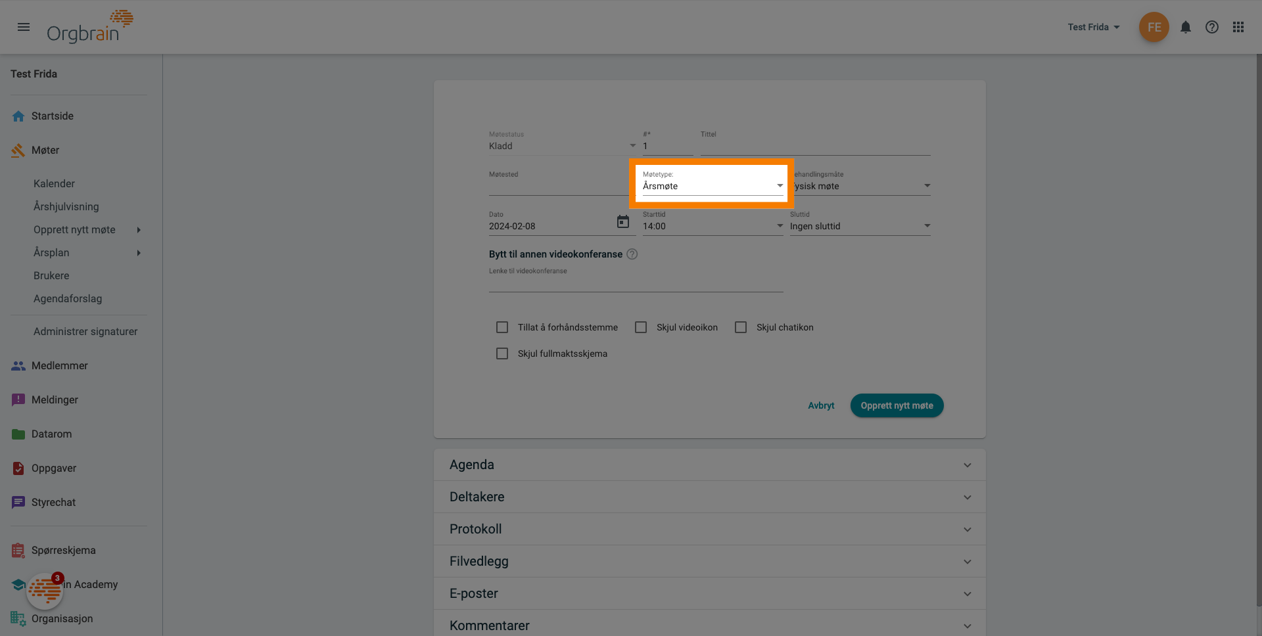1262x636 pixels.
Task: Open the Sluttid Ingen sluttid dropdown
Action: point(860,226)
